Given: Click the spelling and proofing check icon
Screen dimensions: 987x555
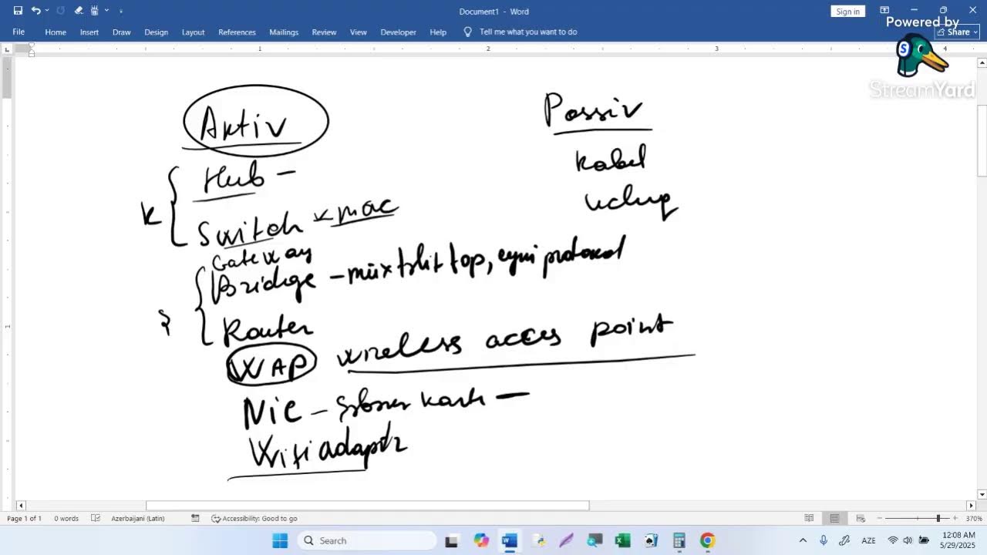Looking at the screenshot, I should point(96,519).
